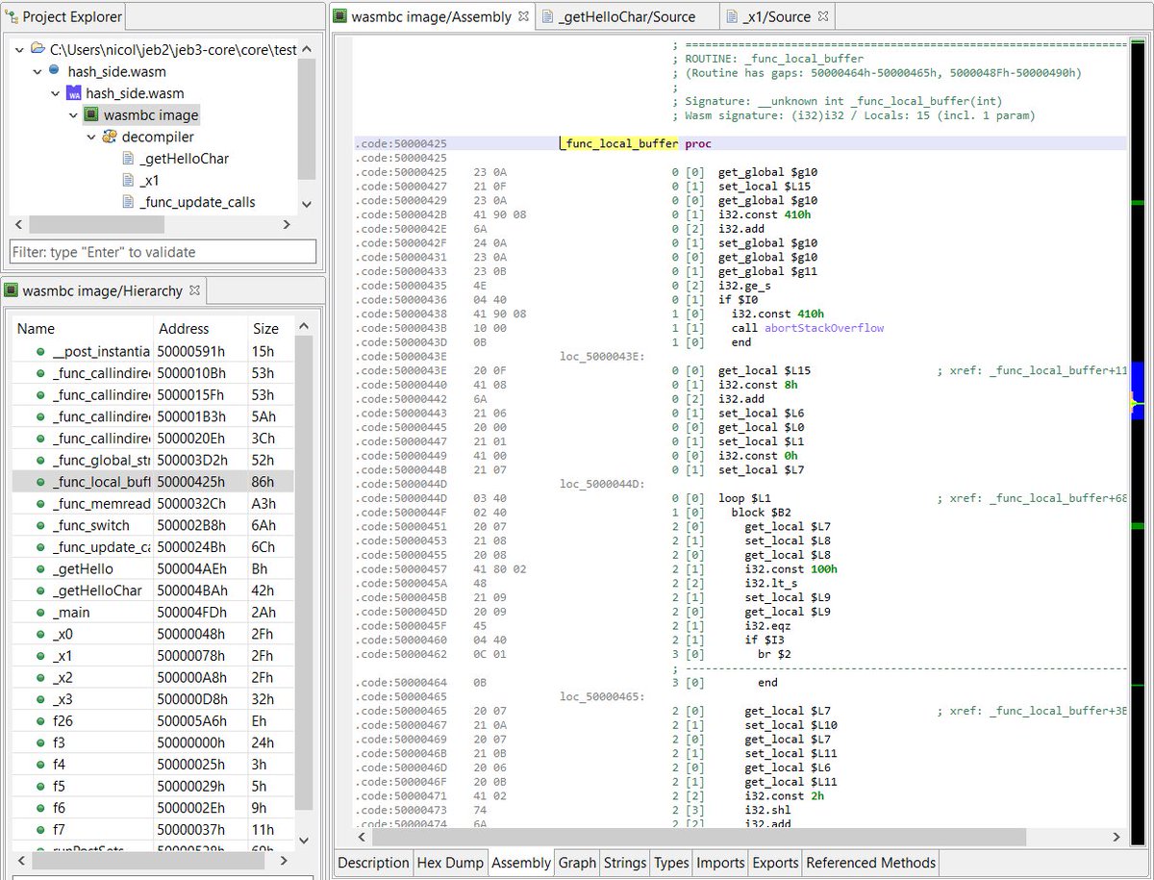
Task: Close the wasmbc image/Assembly tab
Action: (523, 16)
